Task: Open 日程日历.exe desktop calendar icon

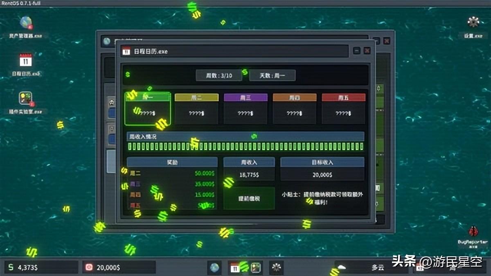Action: click(26, 61)
